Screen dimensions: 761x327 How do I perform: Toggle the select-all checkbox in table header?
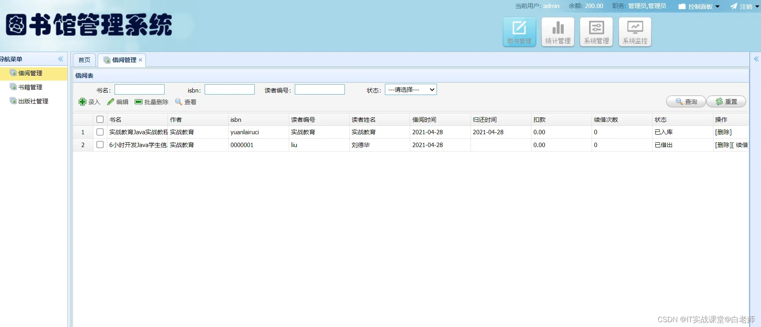pyautogui.click(x=100, y=119)
